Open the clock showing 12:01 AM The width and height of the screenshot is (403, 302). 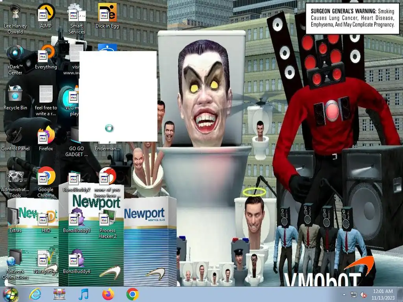[383, 295]
